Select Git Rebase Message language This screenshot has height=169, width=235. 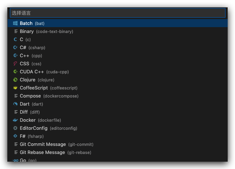[x=118, y=153]
